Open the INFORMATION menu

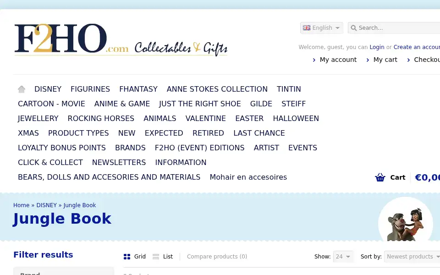[x=181, y=162]
